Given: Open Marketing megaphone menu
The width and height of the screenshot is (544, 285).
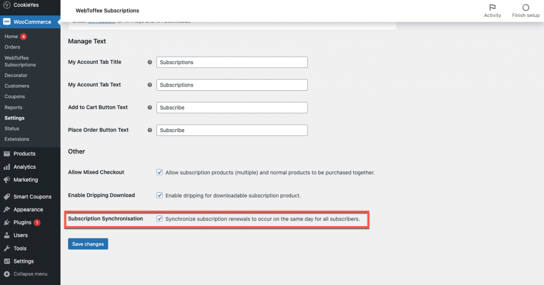Looking at the screenshot, I should pyautogui.click(x=6, y=179).
